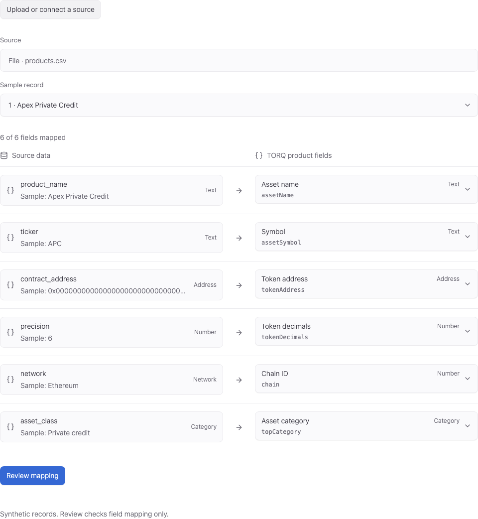Screen dimensions: 478x519
Task: Open the Token decimals target field dropdown
Action: 366,331
